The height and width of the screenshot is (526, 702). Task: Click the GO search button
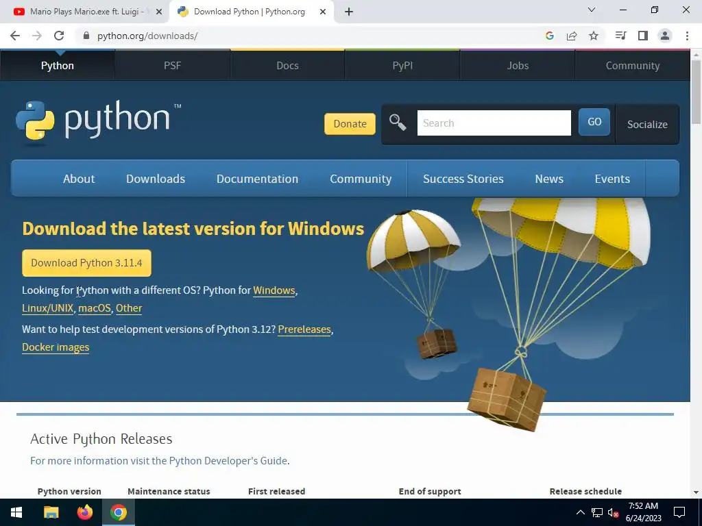point(594,122)
